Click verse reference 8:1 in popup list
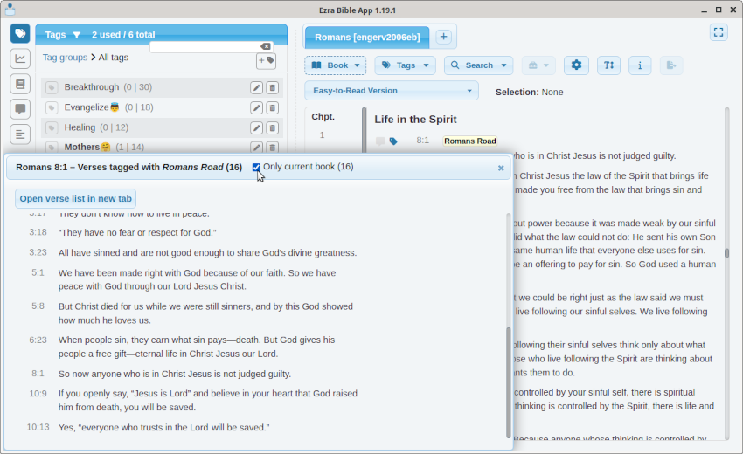743x454 pixels. 38,374
